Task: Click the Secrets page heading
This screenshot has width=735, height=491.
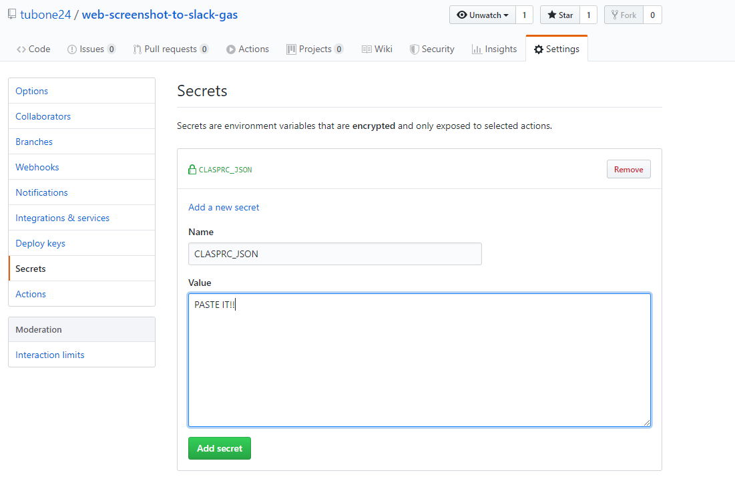Action: point(202,90)
